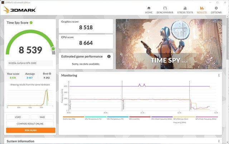Click the 3DMark logo

pos(20,10)
